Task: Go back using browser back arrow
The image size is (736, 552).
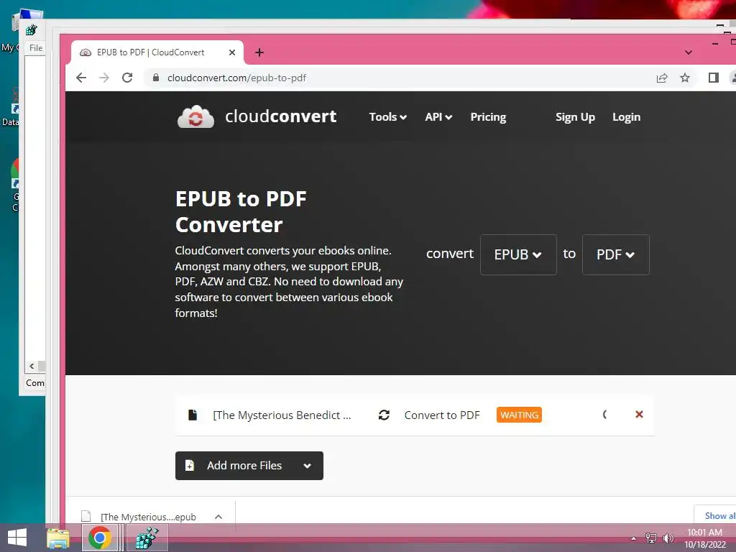Action: (81, 78)
